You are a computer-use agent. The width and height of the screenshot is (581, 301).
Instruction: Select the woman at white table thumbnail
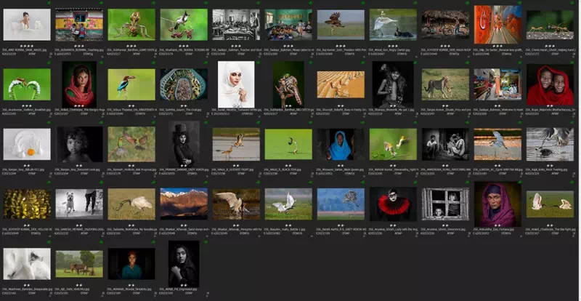point(27,25)
